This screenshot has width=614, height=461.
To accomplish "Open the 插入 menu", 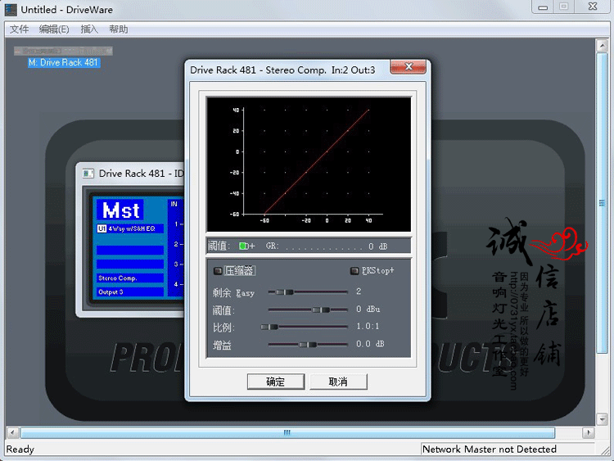I will (x=89, y=29).
